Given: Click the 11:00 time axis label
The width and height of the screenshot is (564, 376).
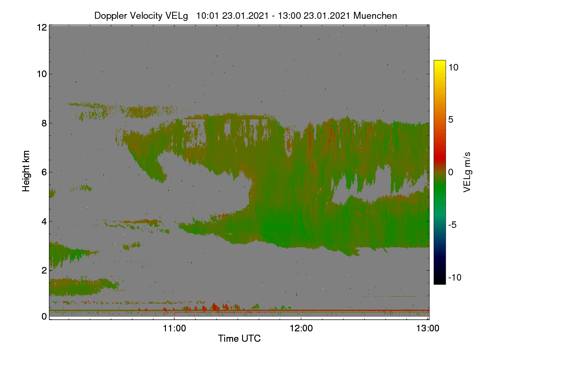Looking at the screenshot, I should [174, 329].
